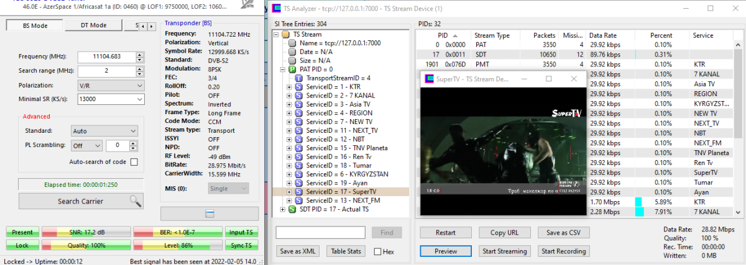Click the S icon beside NEXT_FM service
Screen dimensions: 746x265
point(299,201)
